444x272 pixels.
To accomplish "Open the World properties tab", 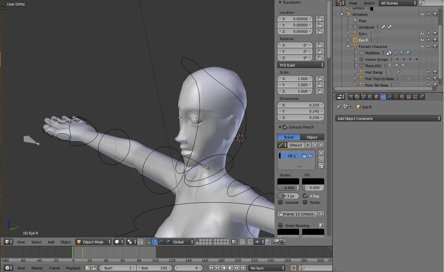I will 370,97.
